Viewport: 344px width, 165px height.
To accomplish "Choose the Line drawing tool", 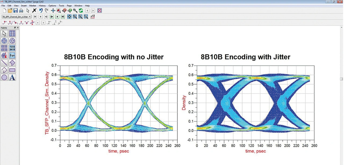I will coord(4,63).
